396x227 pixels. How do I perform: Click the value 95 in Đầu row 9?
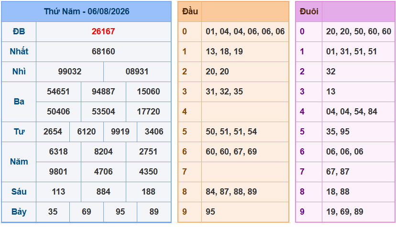click(x=210, y=212)
